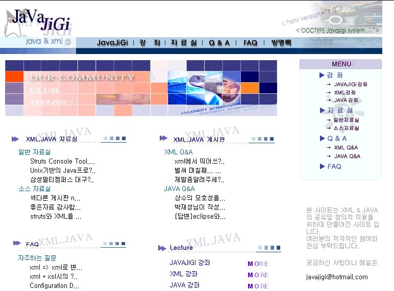This screenshot has width=394, height=291.
Task: Expand the 강좌 section in the MENU panel
Action: [x=331, y=75]
